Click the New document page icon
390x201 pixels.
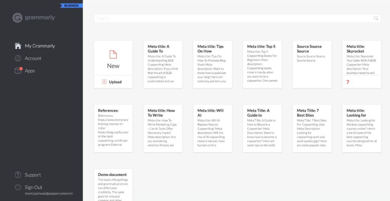(113, 54)
